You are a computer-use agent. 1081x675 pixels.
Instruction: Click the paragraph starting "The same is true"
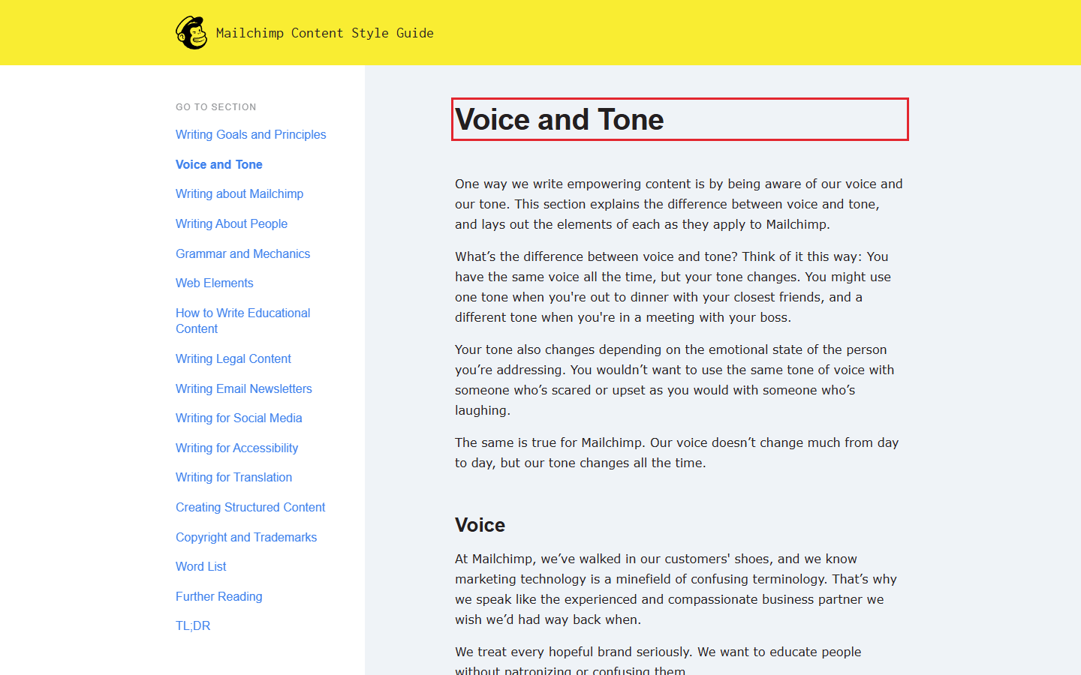tap(677, 452)
